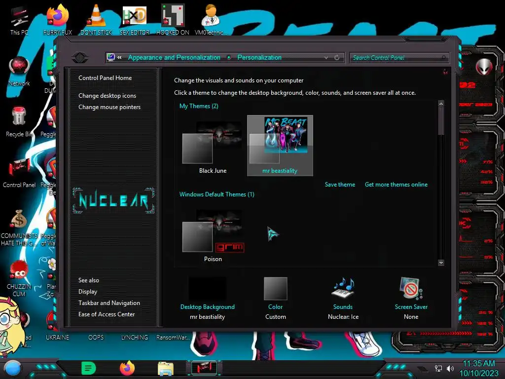The image size is (505, 379).
Task: Click the Desktop Background preview thumbnail
Action: (208, 288)
